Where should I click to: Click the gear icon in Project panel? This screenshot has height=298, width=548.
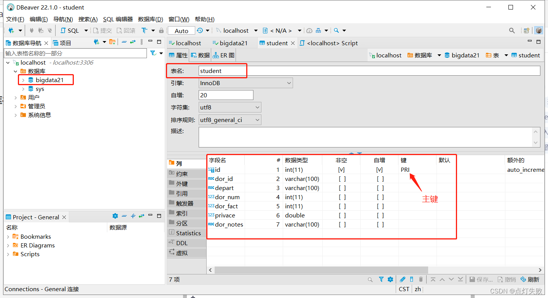[x=115, y=216]
